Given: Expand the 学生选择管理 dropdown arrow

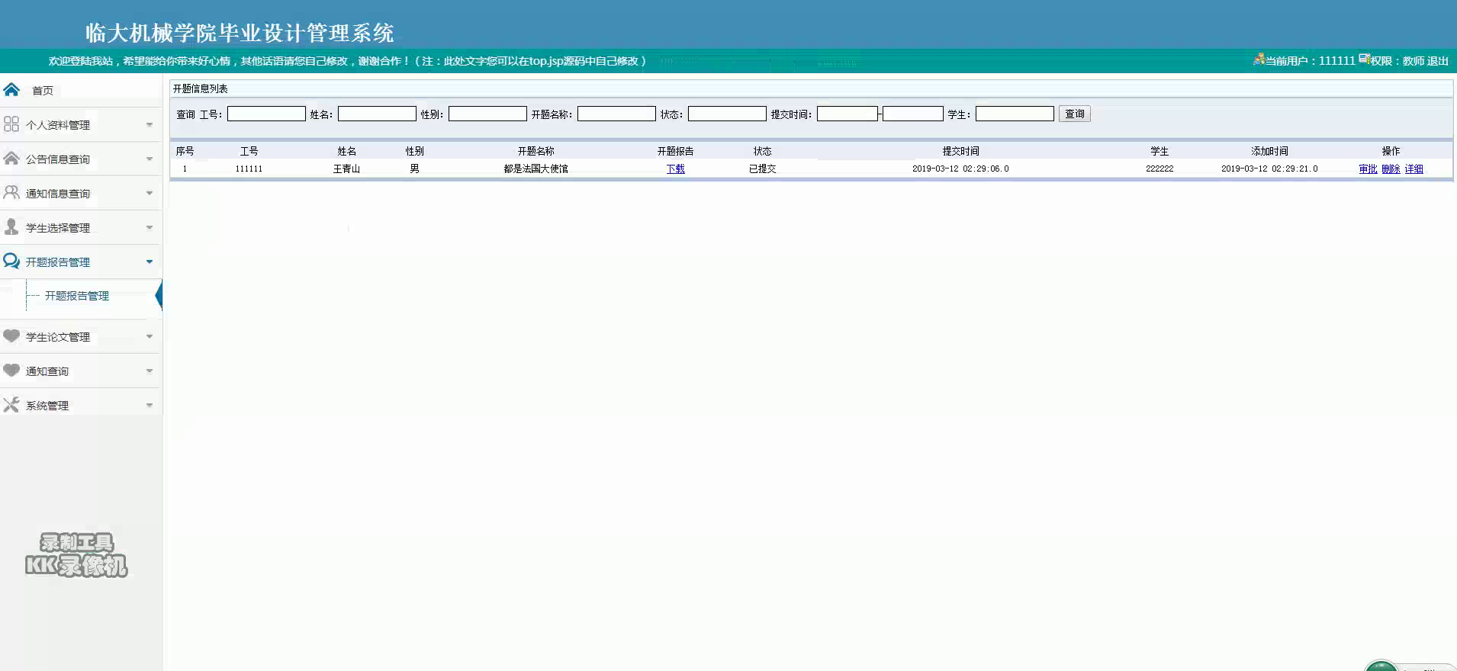Looking at the screenshot, I should [x=150, y=227].
